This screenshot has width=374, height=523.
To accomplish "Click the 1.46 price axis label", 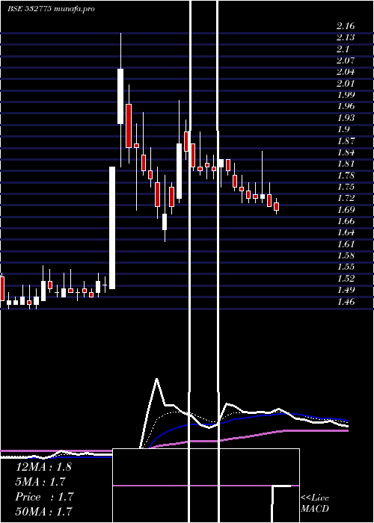I will coord(346,302).
